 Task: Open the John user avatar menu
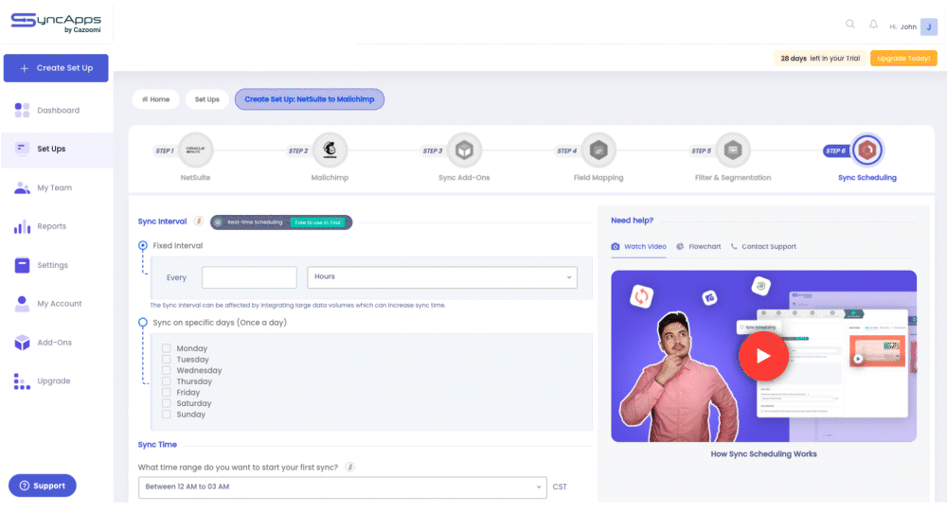(928, 27)
